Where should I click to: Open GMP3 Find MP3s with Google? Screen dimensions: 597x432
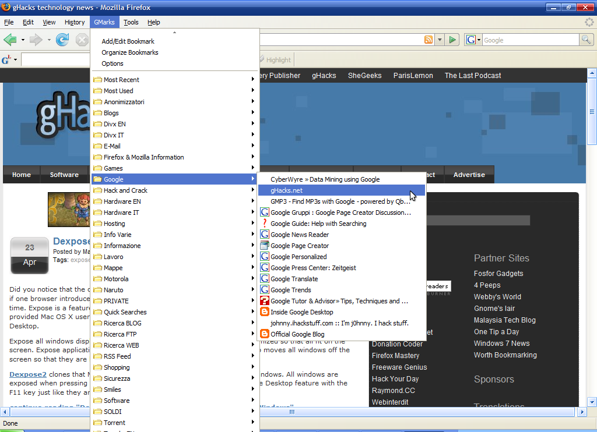342,201
